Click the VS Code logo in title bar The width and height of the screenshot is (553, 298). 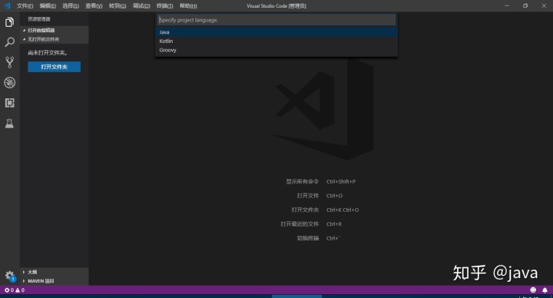pyautogui.click(x=7, y=5)
